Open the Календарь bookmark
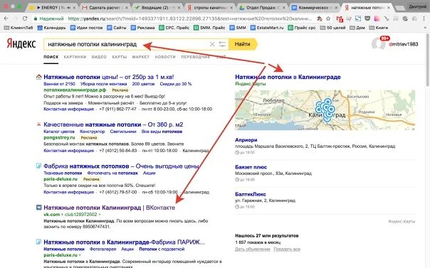The width and height of the screenshot is (430, 268). [51, 28]
